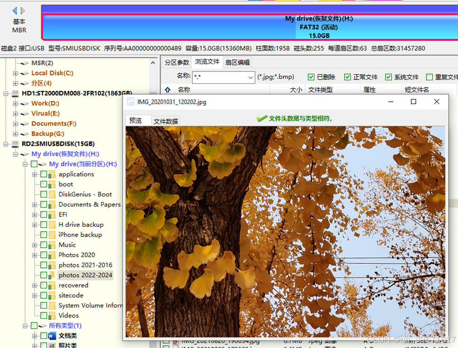Click the MSR(2) partition icon
This screenshot has height=348, width=458.
(25, 63)
